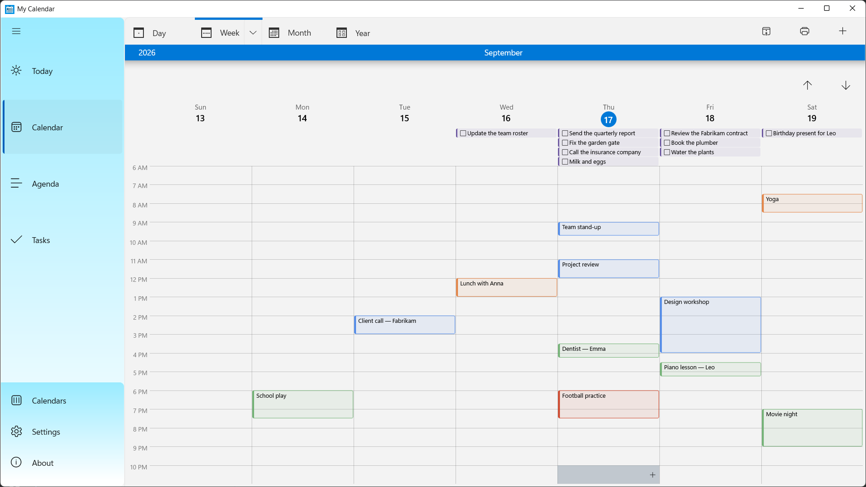Open the Yoga event on Saturday

pyautogui.click(x=812, y=203)
